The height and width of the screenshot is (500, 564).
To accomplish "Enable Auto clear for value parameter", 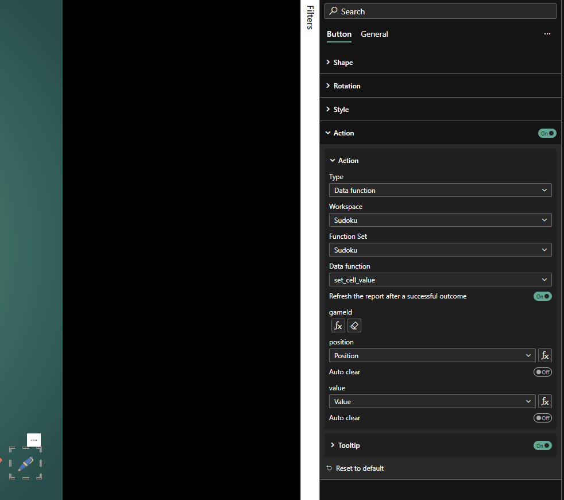I will (x=542, y=418).
